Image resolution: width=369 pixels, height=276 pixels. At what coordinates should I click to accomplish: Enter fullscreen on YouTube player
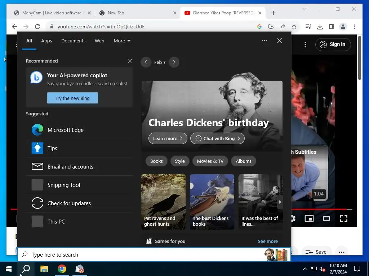(343, 218)
